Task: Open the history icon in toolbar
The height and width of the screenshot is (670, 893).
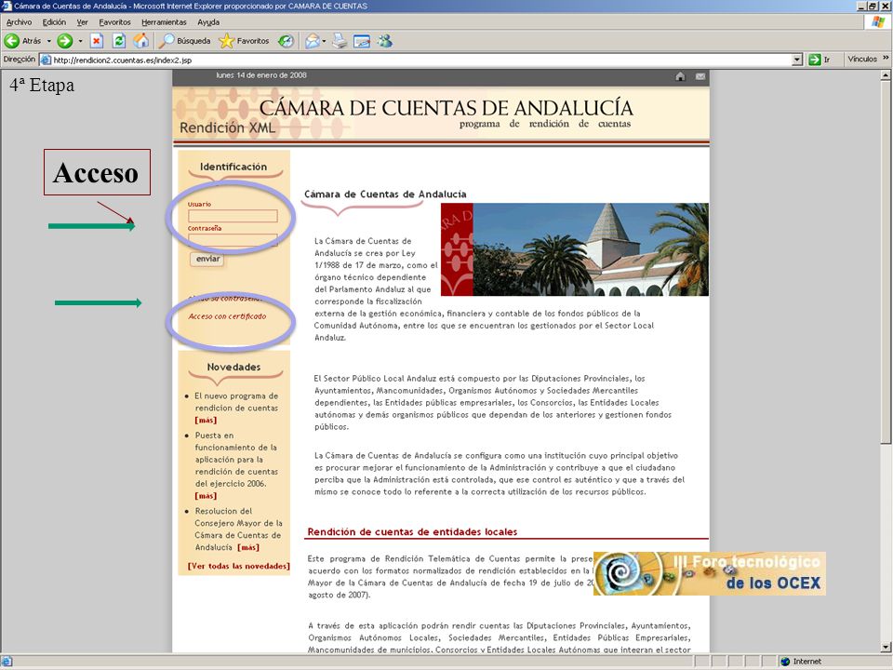Action: point(286,41)
